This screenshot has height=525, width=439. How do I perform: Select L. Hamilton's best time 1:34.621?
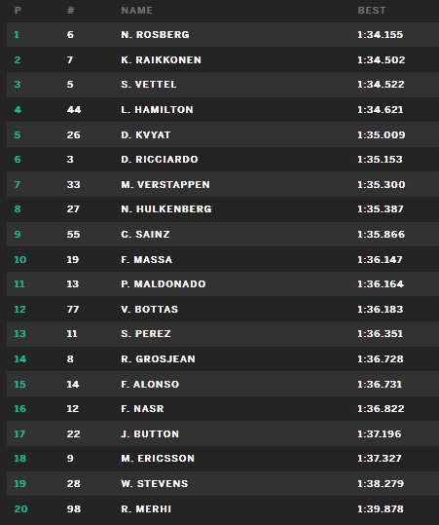[x=380, y=109]
